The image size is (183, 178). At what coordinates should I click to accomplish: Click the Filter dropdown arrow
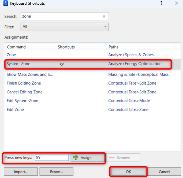click(105, 27)
